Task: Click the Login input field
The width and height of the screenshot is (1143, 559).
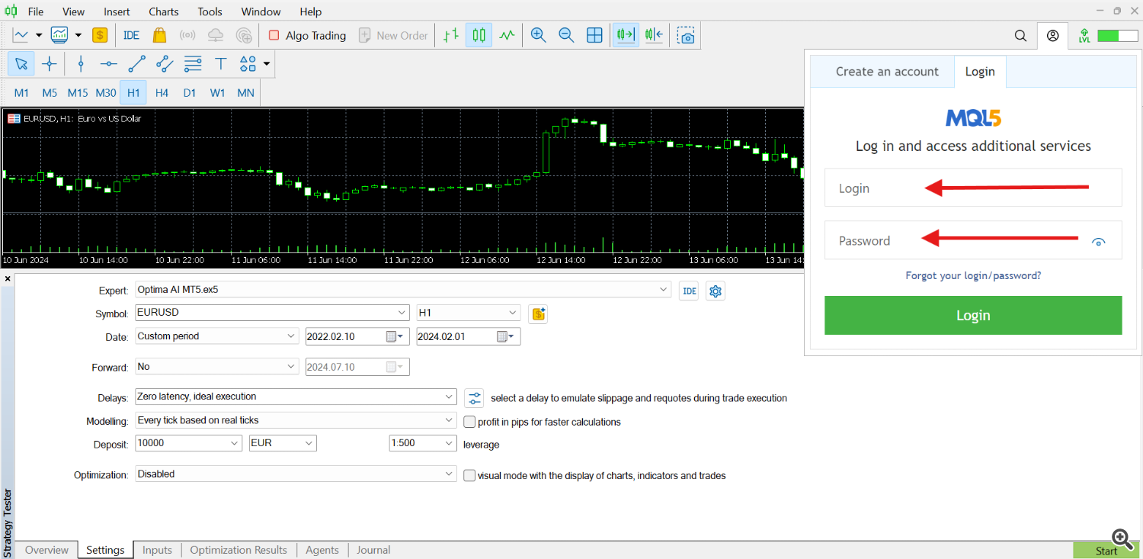Action: pos(973,188)
